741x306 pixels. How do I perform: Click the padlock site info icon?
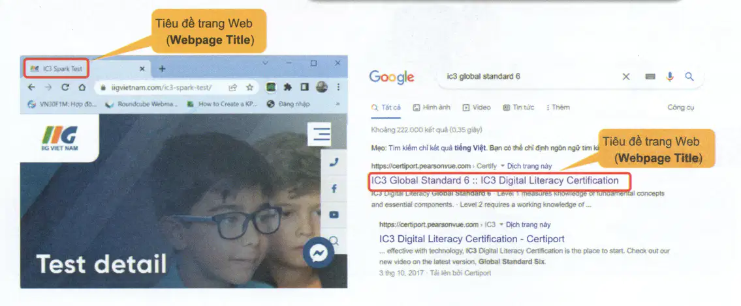pyautogui.click(x=103, y=88)
